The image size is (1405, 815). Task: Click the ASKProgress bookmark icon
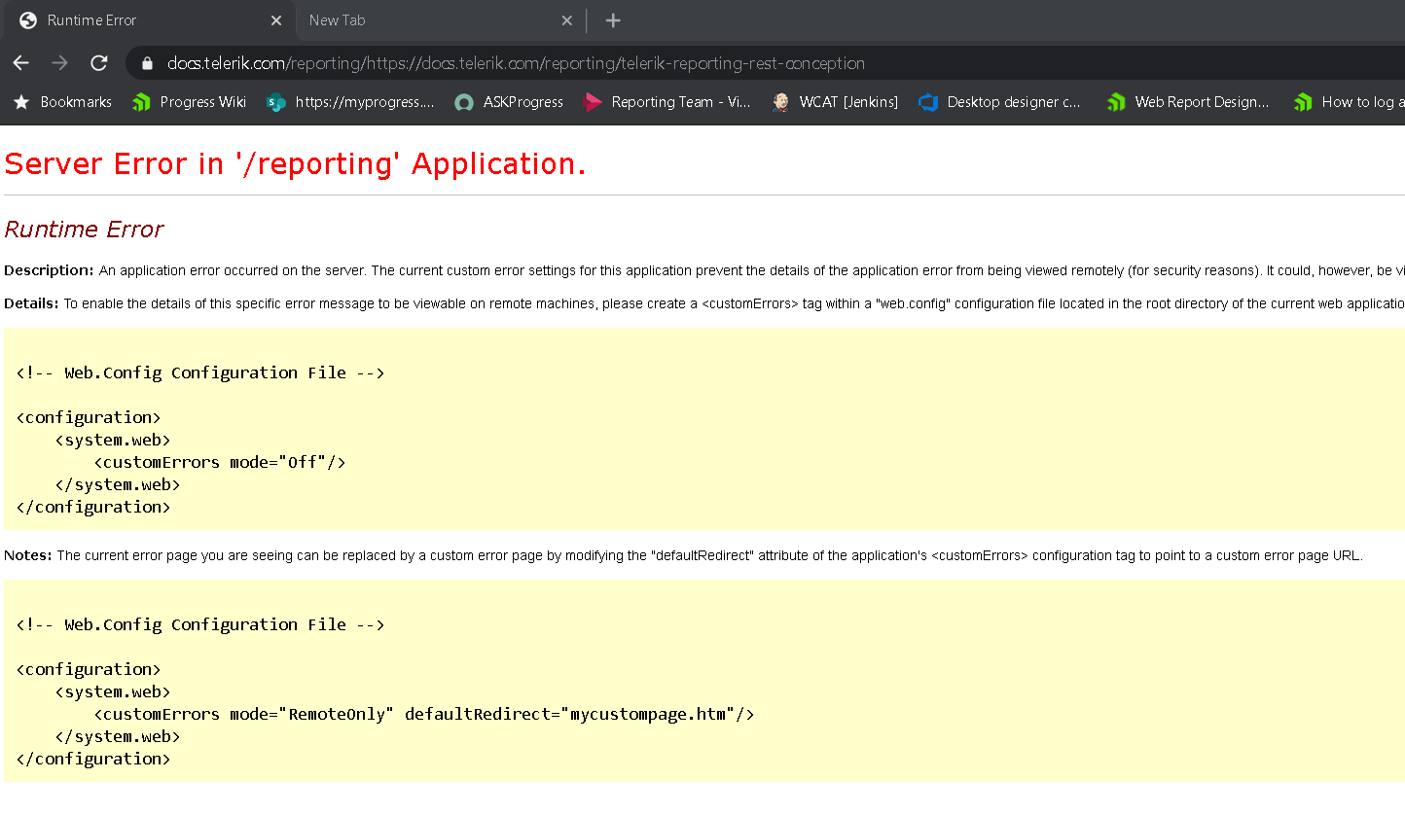click(x=465, y=102)
